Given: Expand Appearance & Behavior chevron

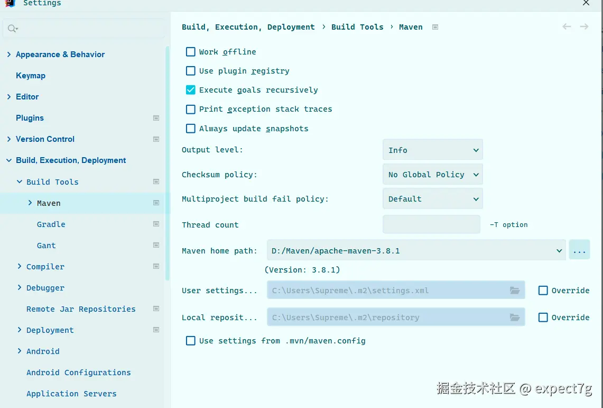Looking at the screenshot, I should (x=9, y=55).
